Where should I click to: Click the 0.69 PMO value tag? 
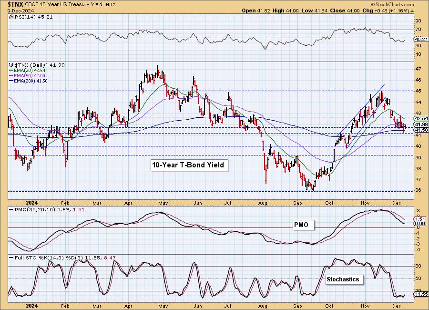[420, 224]
